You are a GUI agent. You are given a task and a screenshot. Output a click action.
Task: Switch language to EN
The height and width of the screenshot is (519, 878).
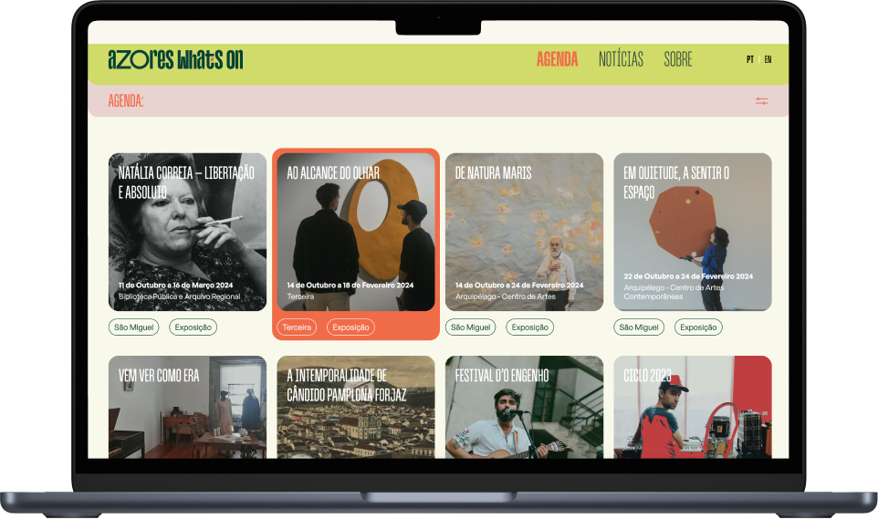click(x=768, y=60)
